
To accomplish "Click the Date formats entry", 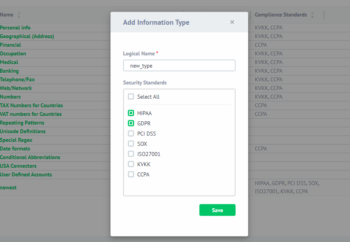I will pos(15,148).
